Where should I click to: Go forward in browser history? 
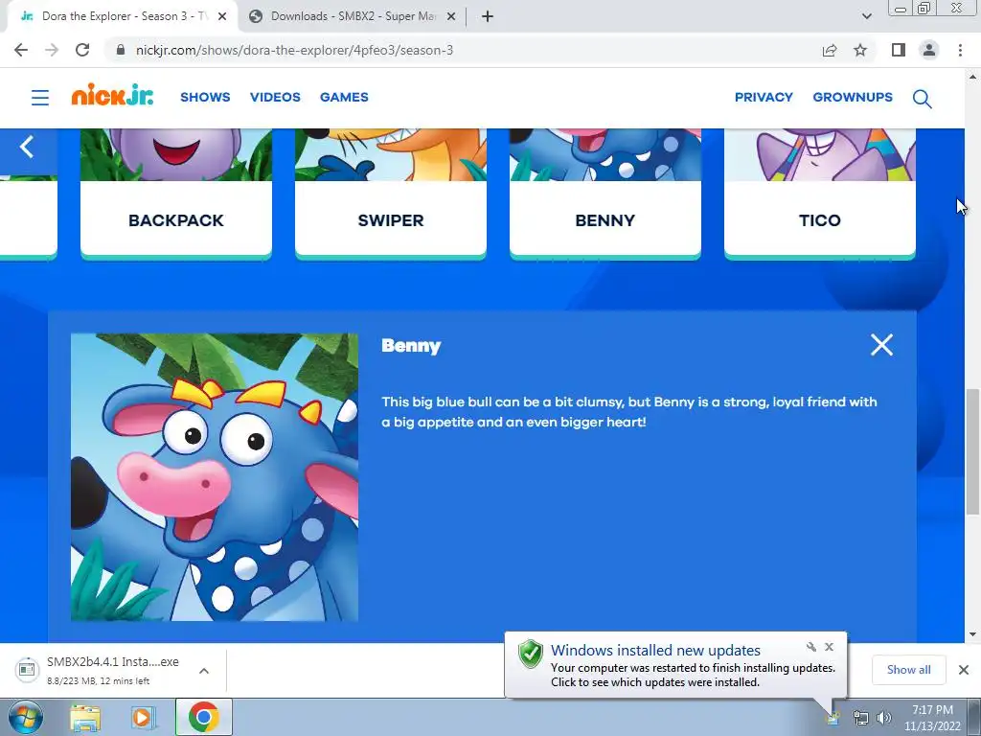tap(52, 50)
